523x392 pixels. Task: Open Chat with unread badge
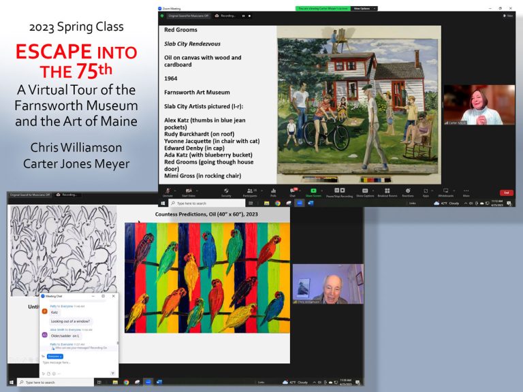[x=293, y=191]
